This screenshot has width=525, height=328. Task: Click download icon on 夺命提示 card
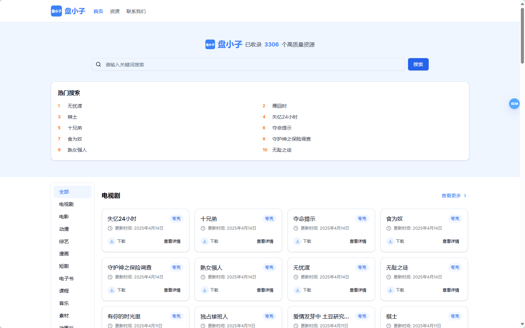(298, 241)
